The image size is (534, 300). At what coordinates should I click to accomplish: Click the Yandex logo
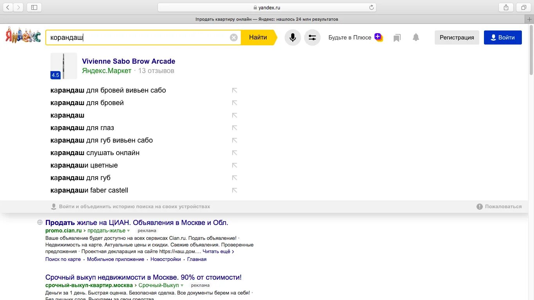[x=23, y=35]
